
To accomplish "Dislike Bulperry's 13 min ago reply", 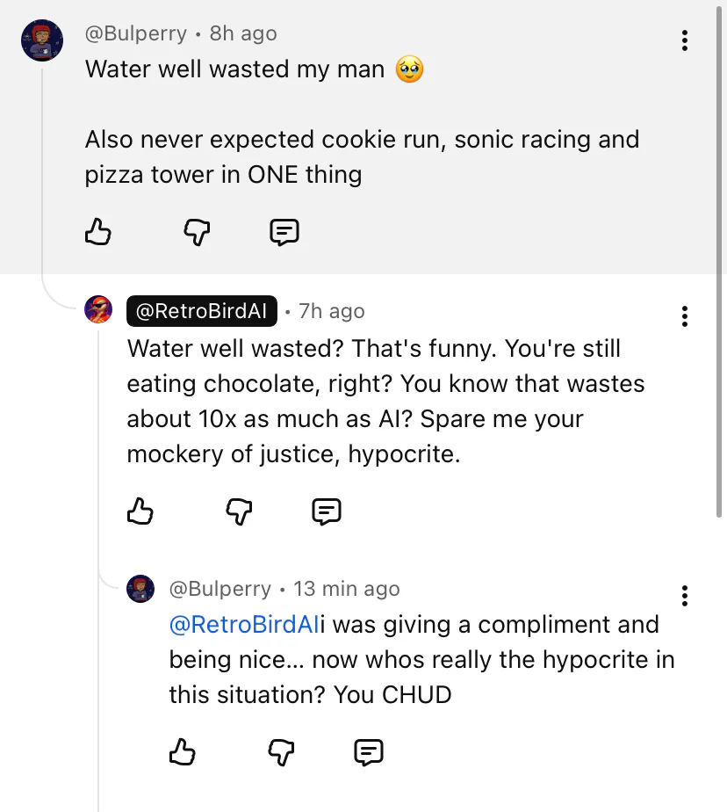I will pos(281,751).
